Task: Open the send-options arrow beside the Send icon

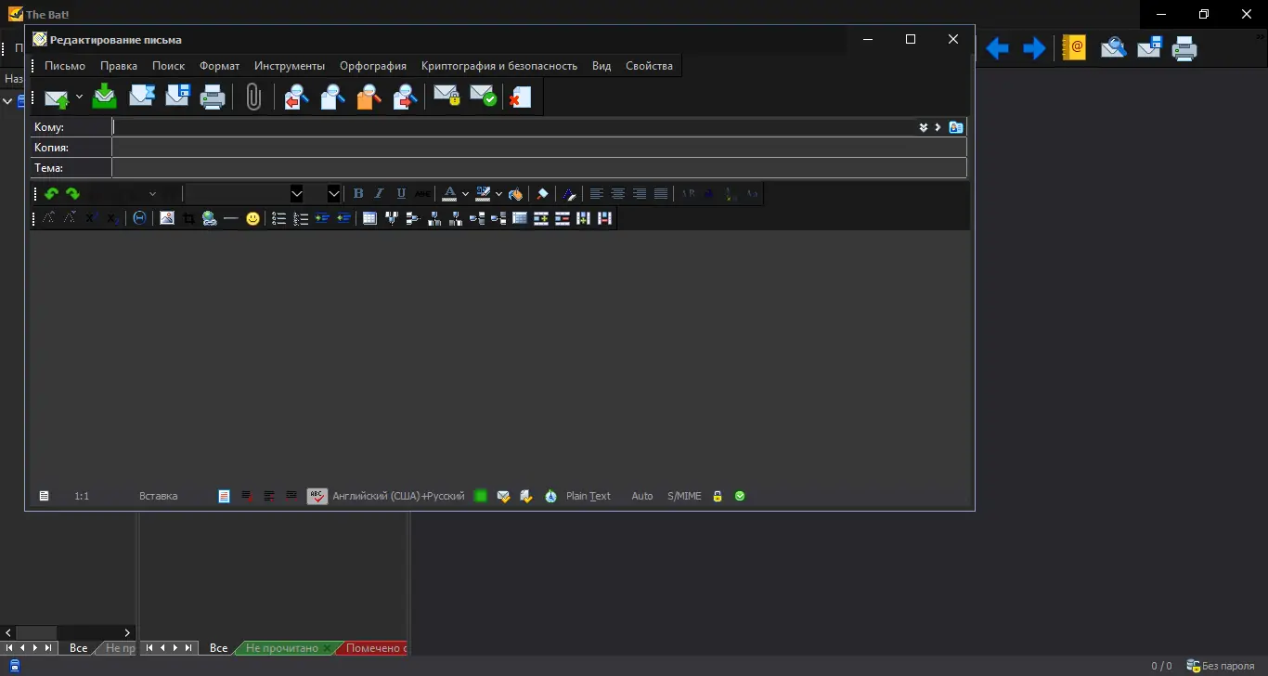Action: click(79, 97)
